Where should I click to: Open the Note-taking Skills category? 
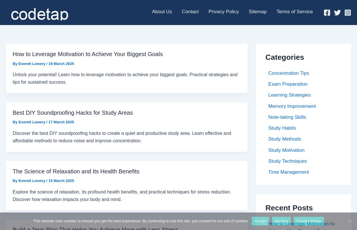(287, 117)
